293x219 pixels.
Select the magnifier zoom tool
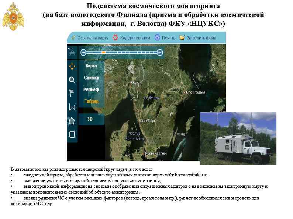click(x=72, y=80)
